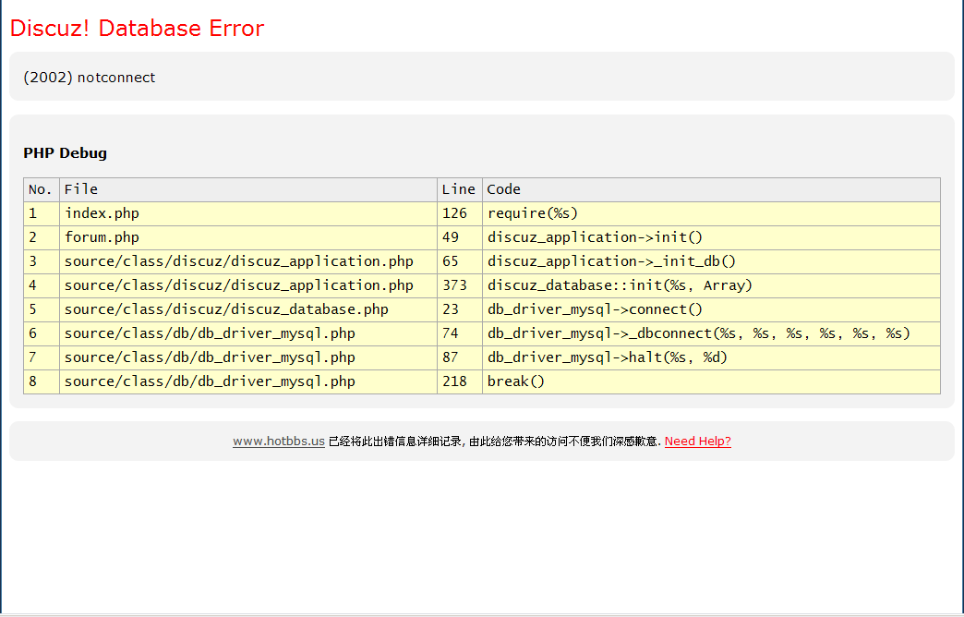
Task: Click line number 23 cell
Action: 459,309
